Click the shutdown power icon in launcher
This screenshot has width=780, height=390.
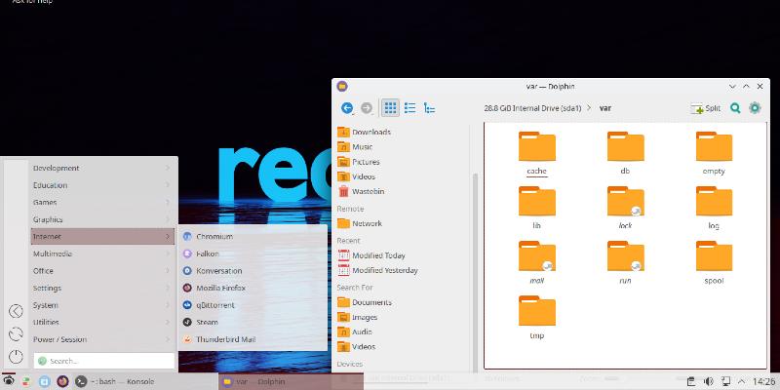[16, 357]
